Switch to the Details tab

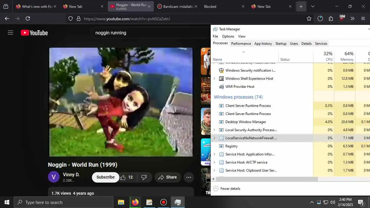pos(306,44)
